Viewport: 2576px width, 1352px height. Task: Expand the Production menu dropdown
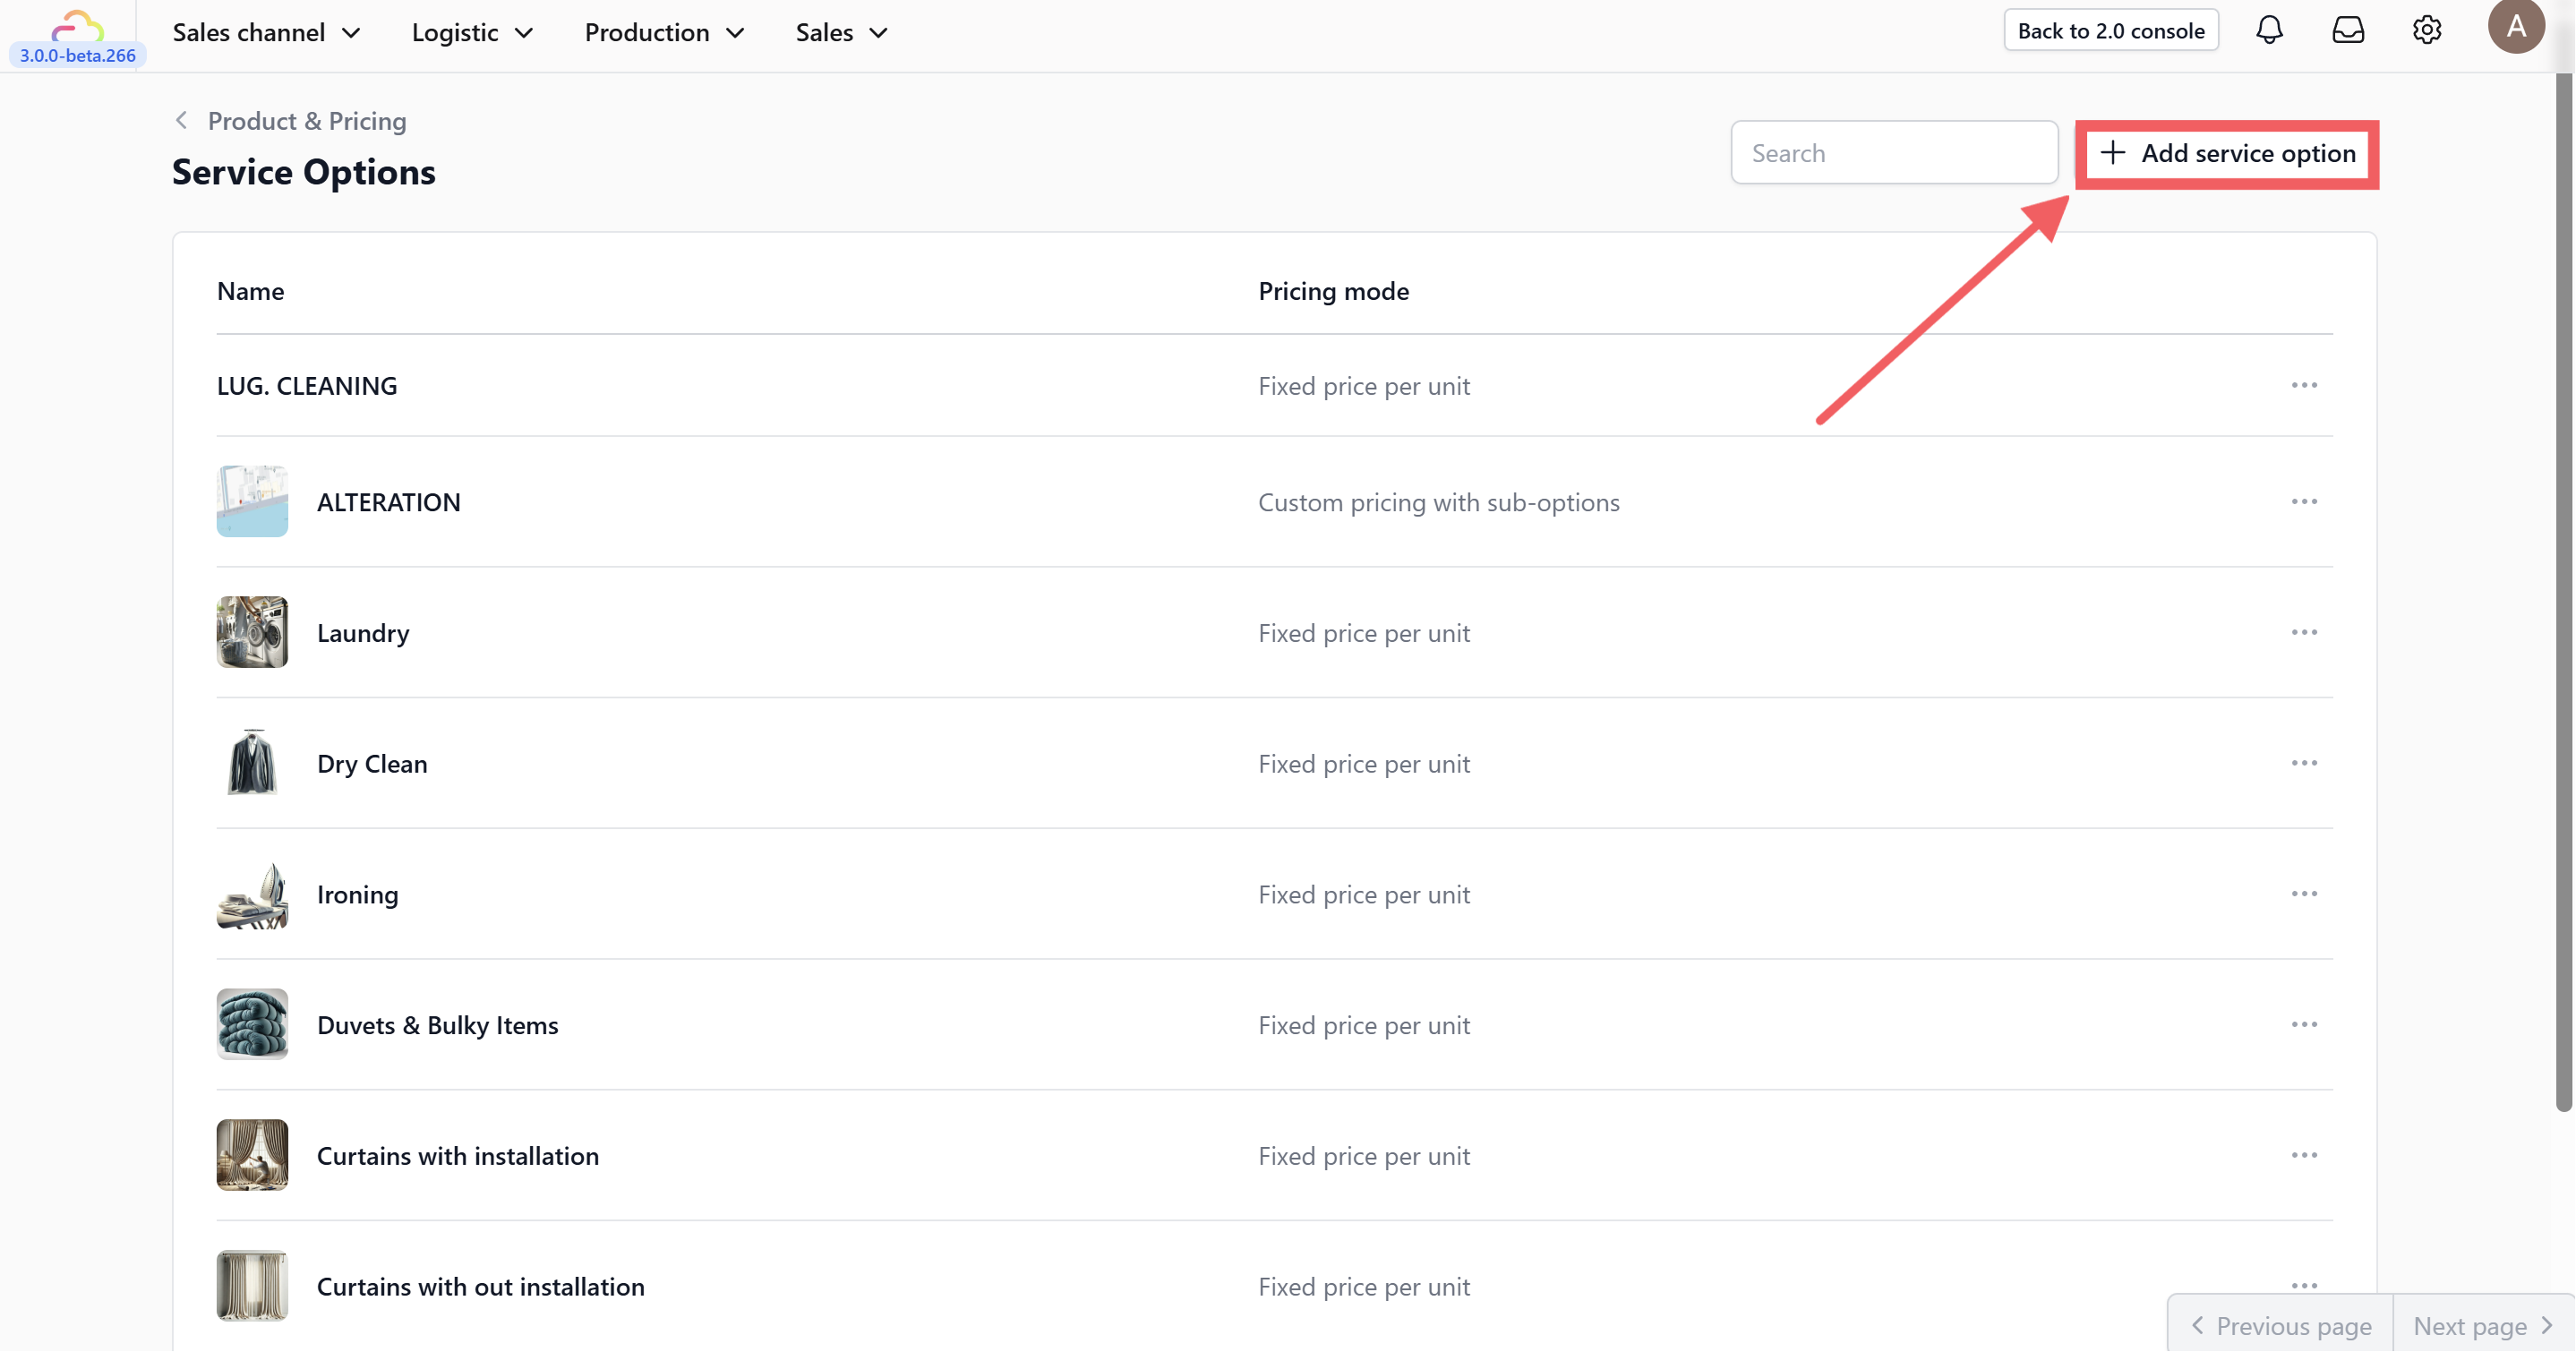[x=664, y=32]
